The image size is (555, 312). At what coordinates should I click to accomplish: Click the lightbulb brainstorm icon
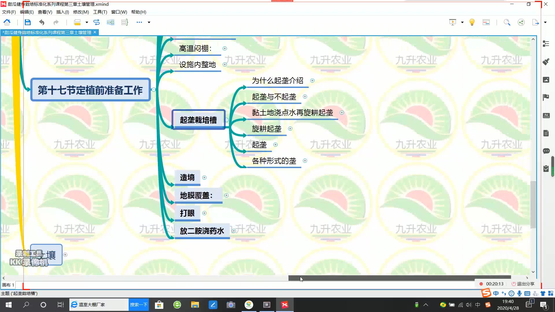click(472, 22)
